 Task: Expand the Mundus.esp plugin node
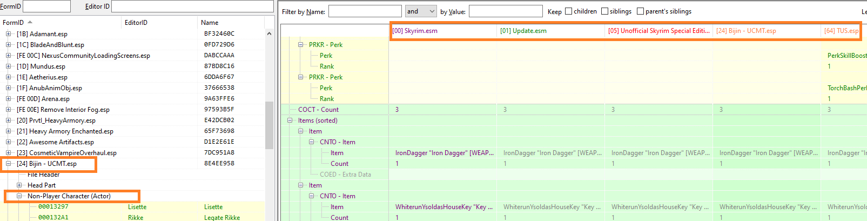pyautogui.click(x=8, y=66)
